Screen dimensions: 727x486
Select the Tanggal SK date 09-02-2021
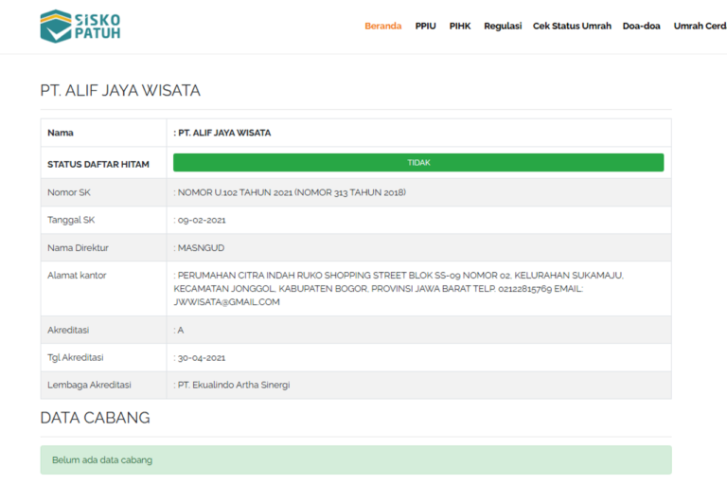click(202, 220)
